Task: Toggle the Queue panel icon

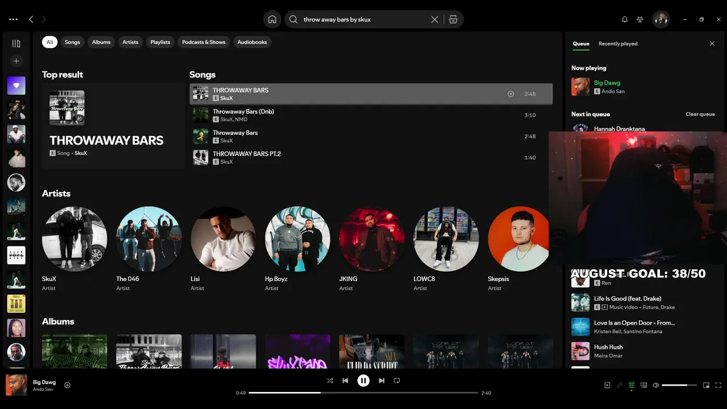Action: [632, 385]
